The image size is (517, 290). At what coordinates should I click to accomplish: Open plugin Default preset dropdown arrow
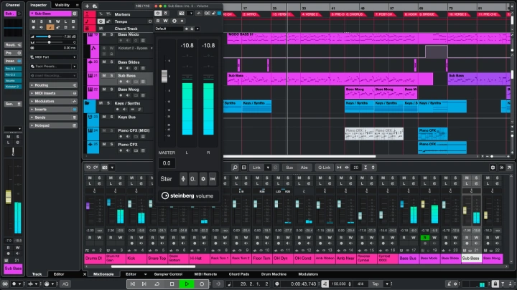coord(197,29)
